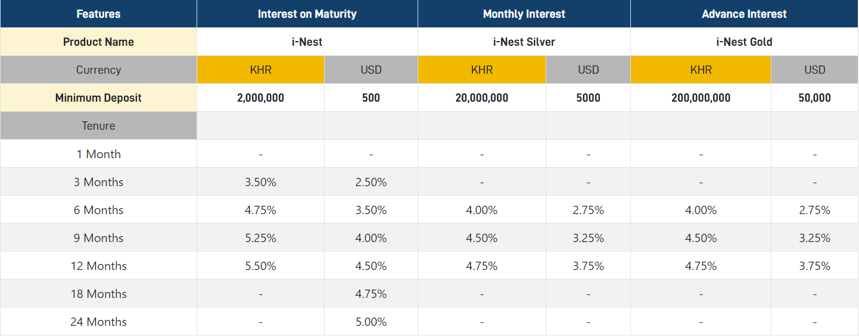Click KHR under Interest on Maturity
The width and height of the screenshot is (859, 336).
click(261, 70)
